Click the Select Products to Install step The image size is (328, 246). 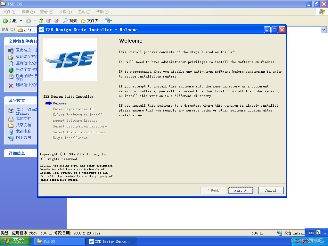click(x=78, y=115)
